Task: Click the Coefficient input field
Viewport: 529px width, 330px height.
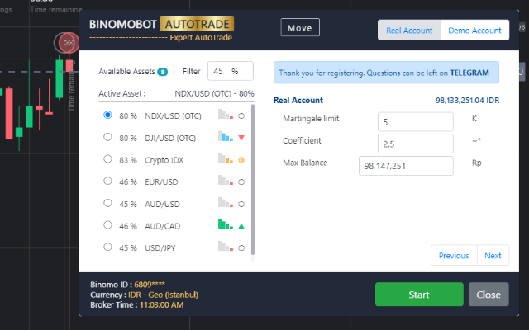Action: 415,144
